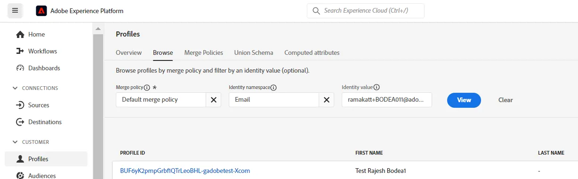Open profile BUF6yK2pmpGrbfIQTrLeoBHL-gadobetest-Xcom
The image size is (578, 179).
tap(185, 171)
